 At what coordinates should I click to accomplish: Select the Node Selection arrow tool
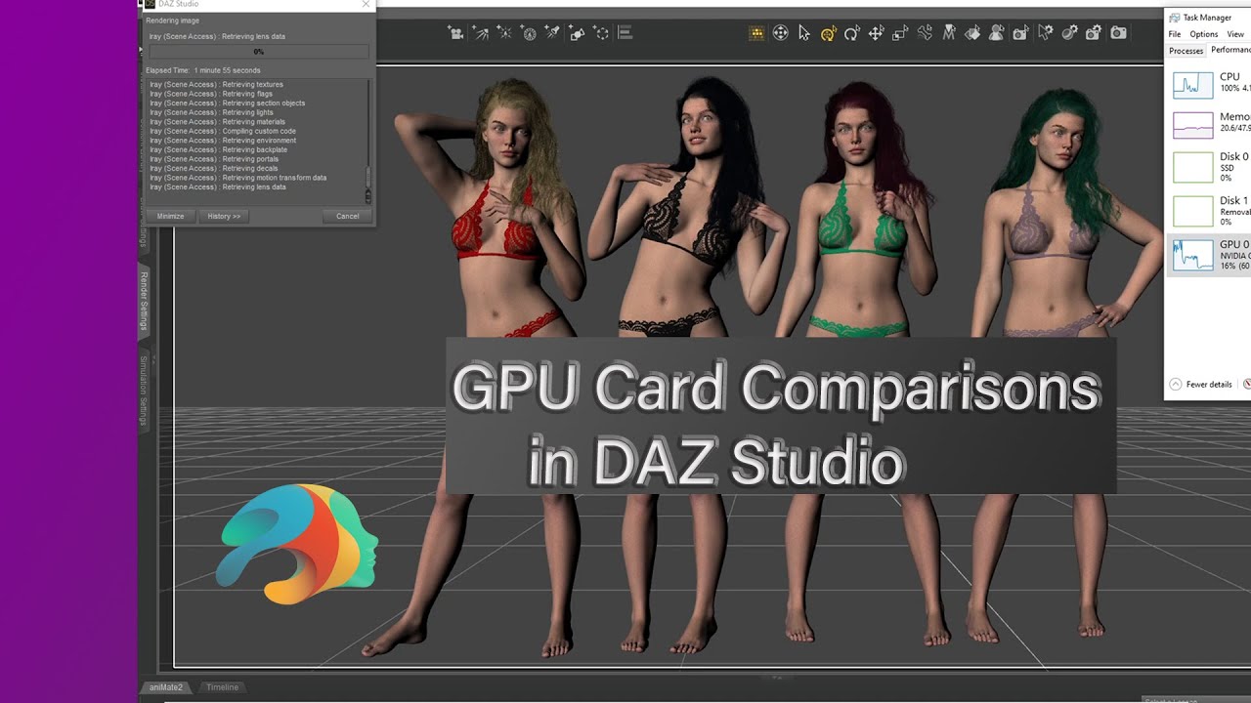click(804, 33)
